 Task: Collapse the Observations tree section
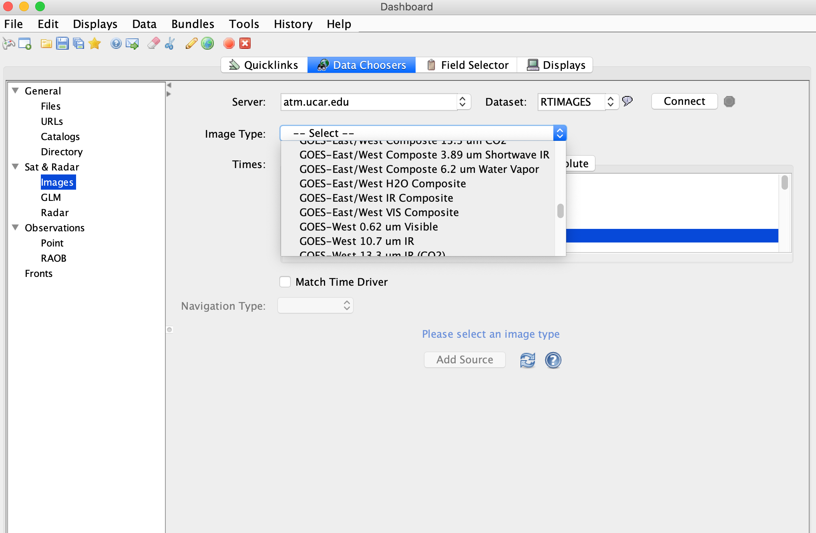(16, 228)
